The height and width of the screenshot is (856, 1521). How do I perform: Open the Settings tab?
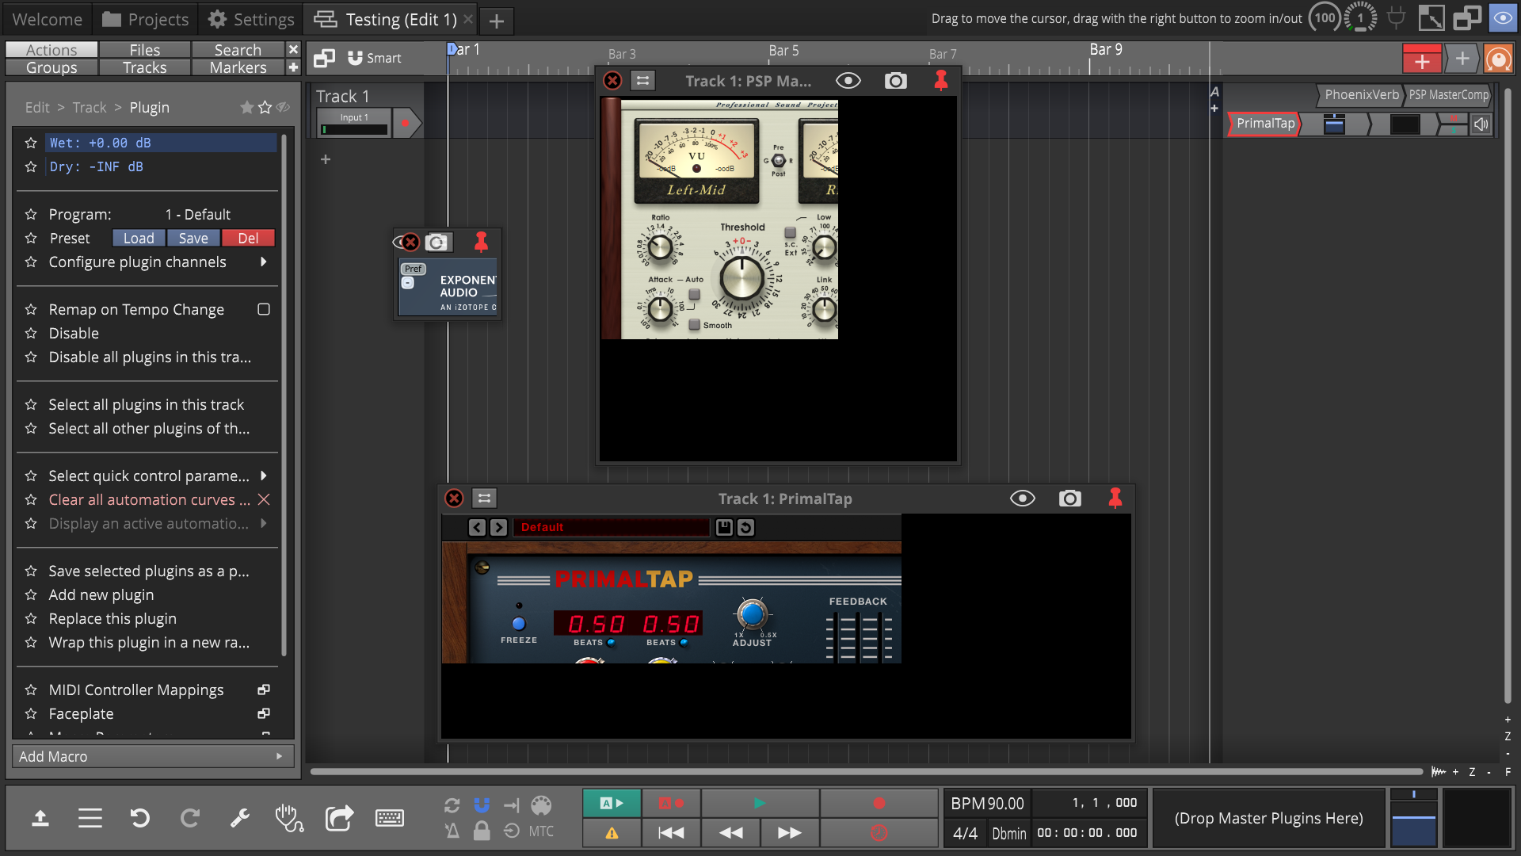(252, 19)
